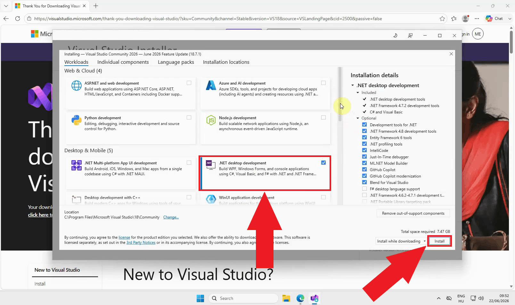Expand the Copilot Chat chevron

coord(510,19)
